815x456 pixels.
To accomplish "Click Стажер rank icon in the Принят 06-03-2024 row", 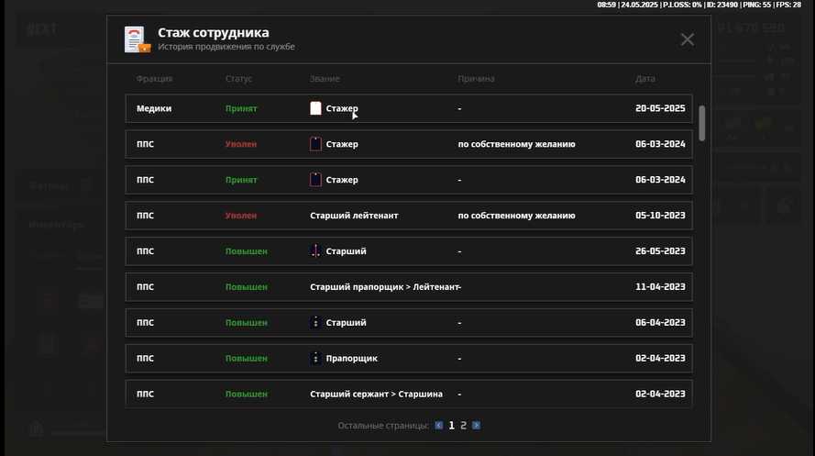I will [315, 180].
